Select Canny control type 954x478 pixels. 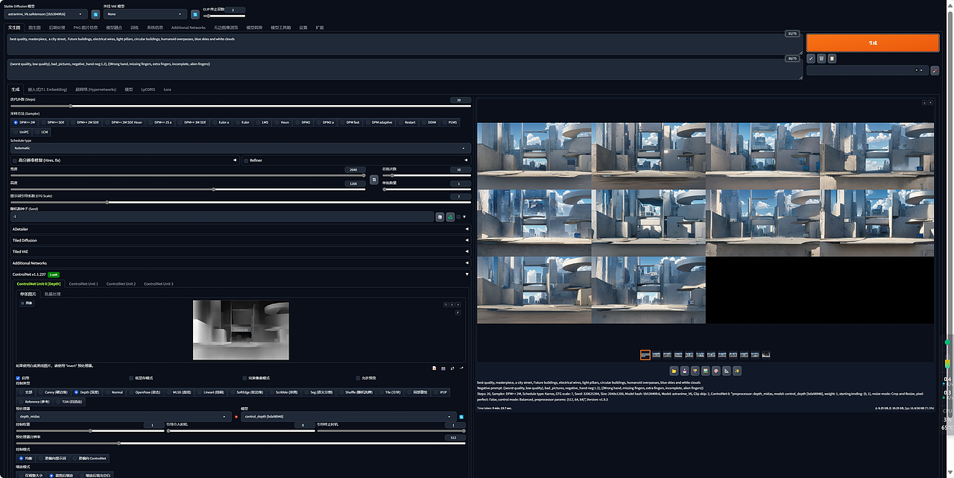coord(52,391)
